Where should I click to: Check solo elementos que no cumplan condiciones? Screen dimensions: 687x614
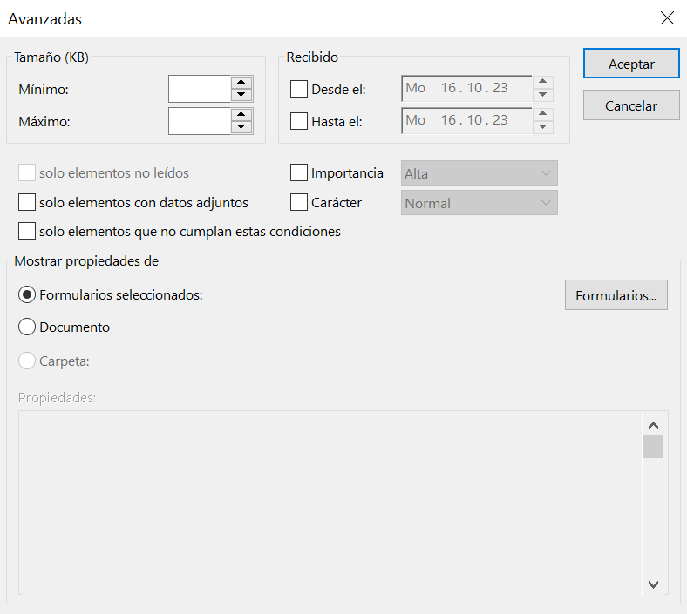point(27,231)
